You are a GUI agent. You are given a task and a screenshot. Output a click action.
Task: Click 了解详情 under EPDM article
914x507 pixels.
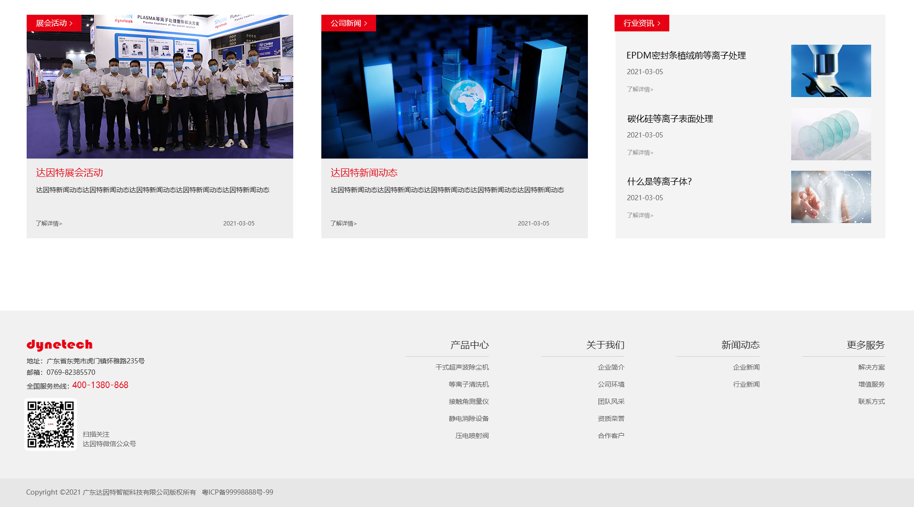tap(640, 89)
